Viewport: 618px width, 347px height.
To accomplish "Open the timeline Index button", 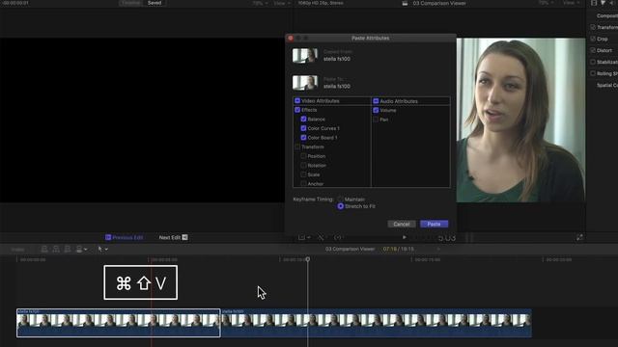I will 17,249.
